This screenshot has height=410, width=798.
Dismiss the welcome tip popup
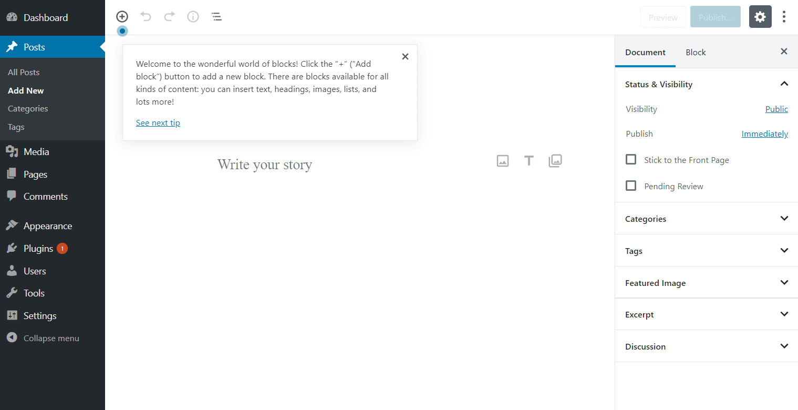coord(405,56)
